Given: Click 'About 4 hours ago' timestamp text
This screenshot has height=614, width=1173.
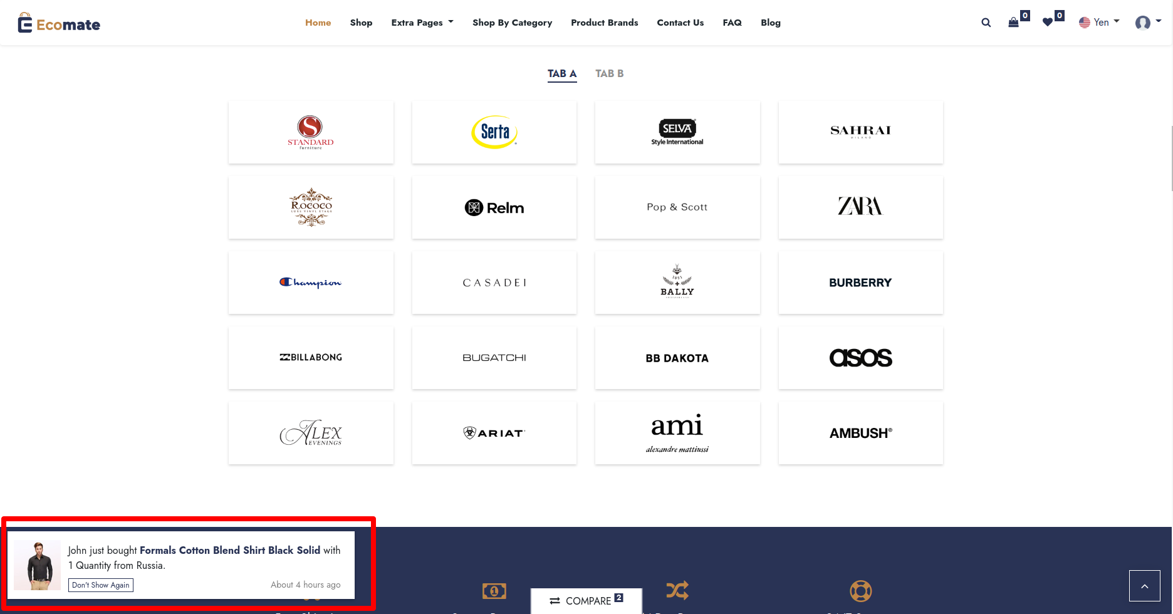Looking at the screenshot, I should (306, 585).
